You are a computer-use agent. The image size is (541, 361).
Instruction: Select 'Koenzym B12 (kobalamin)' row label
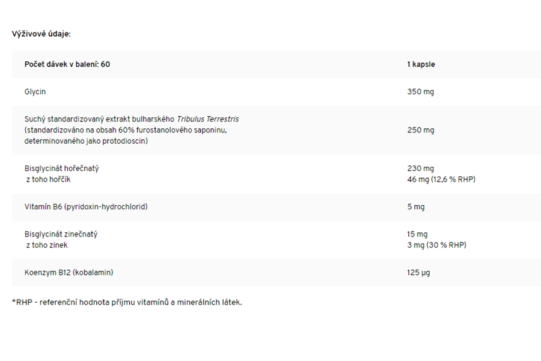[69, 273]
